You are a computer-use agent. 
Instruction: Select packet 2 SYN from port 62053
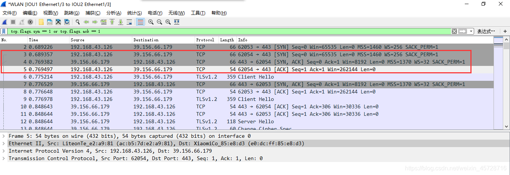[247, 47]
